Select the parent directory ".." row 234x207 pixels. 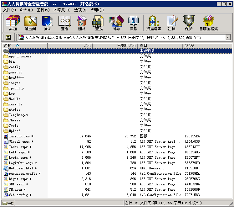point(11,51)
